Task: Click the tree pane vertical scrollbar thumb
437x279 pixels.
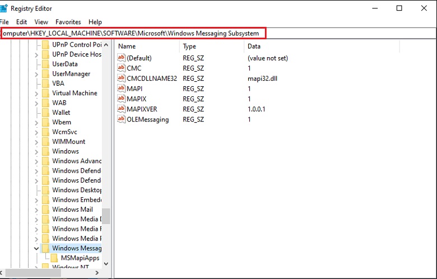Action: tap(106, 216)
